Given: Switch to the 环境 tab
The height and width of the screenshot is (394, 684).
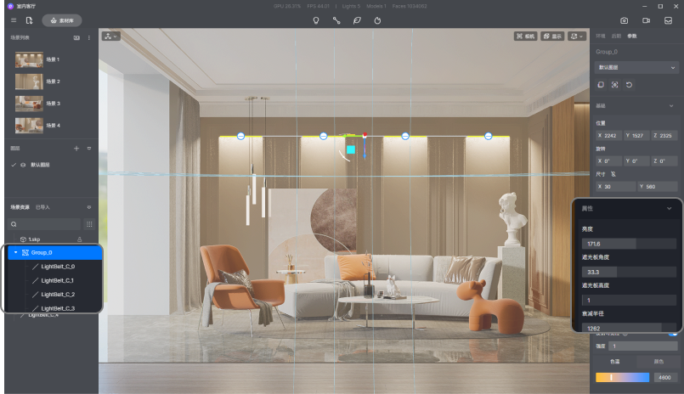Looking at the screenshot, I should pos(600,37).
